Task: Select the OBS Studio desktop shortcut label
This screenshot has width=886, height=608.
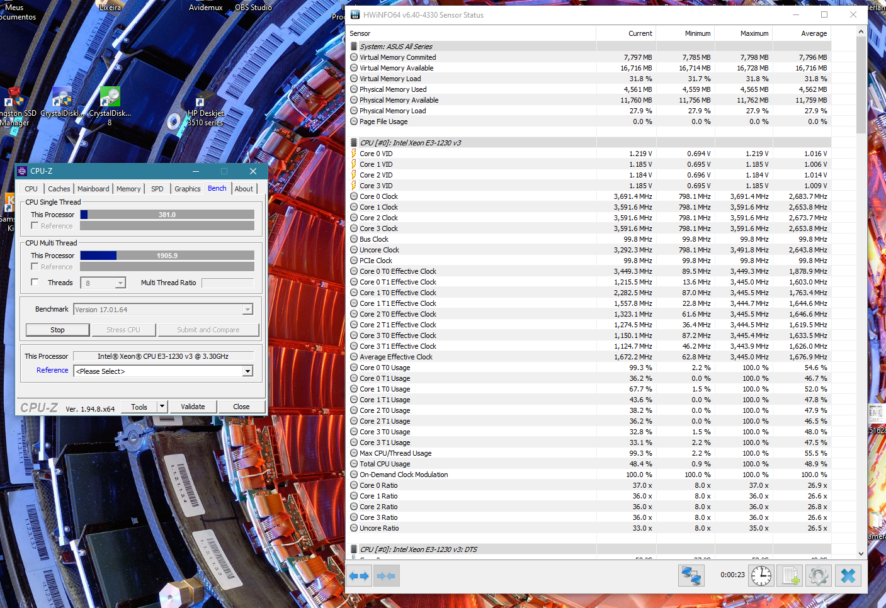Action: pos(253,8)
